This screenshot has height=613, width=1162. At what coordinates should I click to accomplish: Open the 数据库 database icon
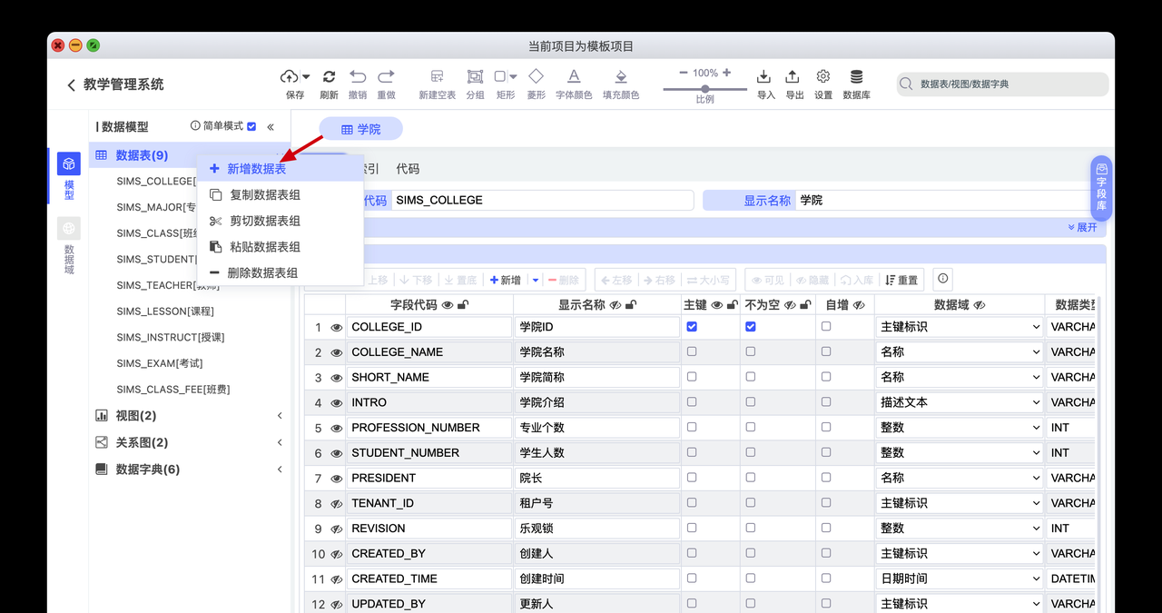click(855, 77)
